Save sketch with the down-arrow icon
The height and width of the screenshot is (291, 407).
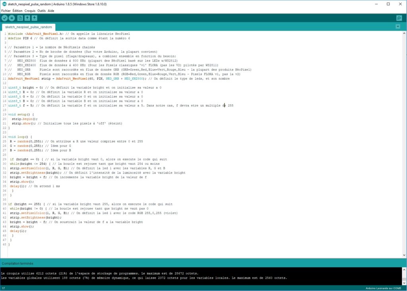34,18
